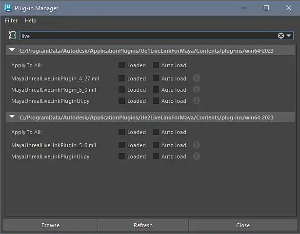
Task: Open the search history dropdown arrow
Action: 289,36
